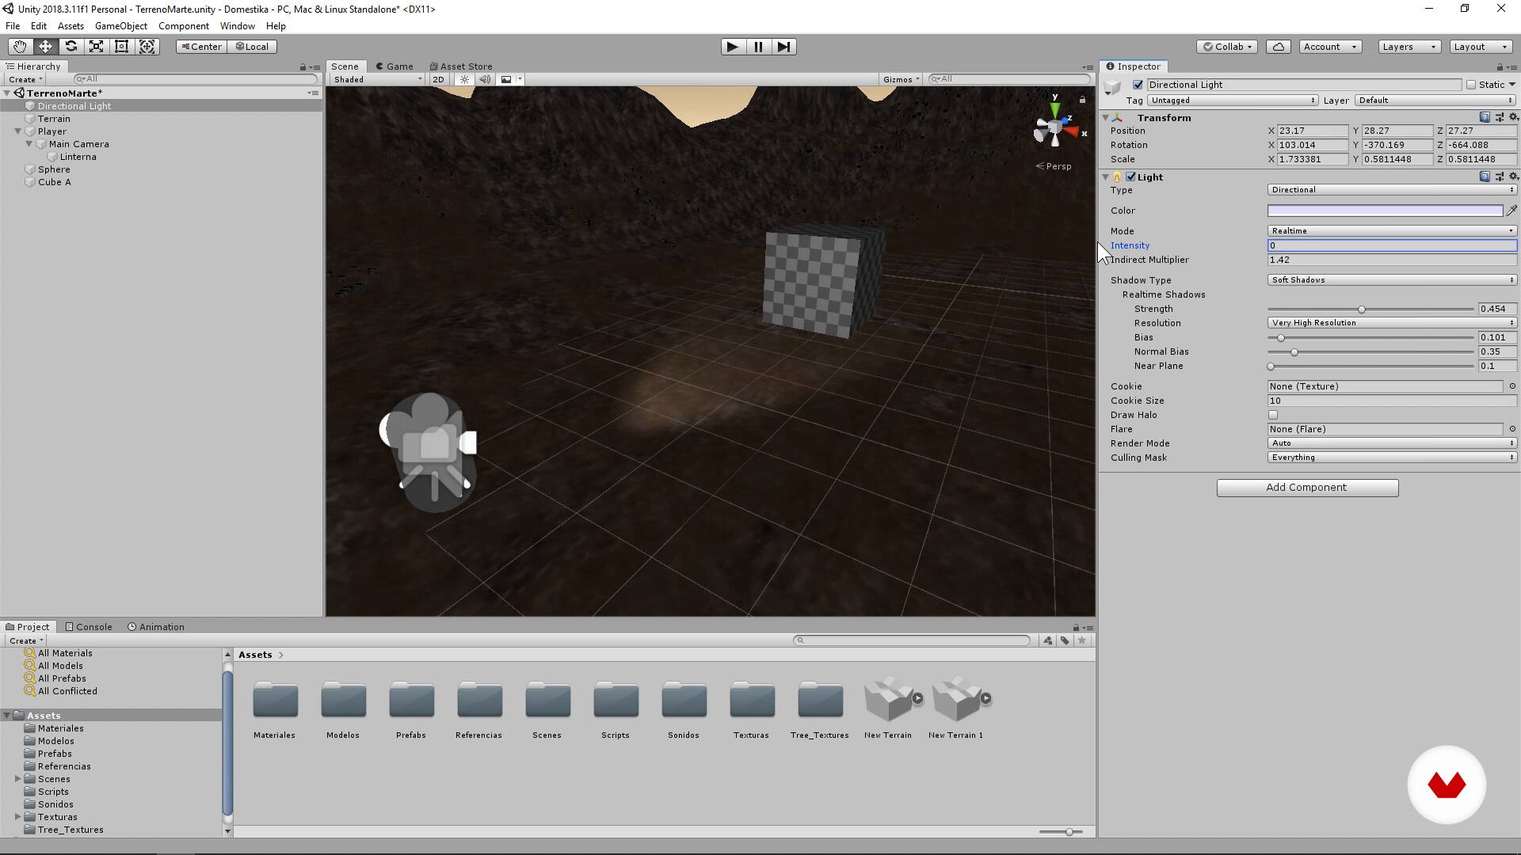Search project assets by type icon
Image resolution: width=1521 pixels, height=855 pixels.
(x=1047, y=640)
